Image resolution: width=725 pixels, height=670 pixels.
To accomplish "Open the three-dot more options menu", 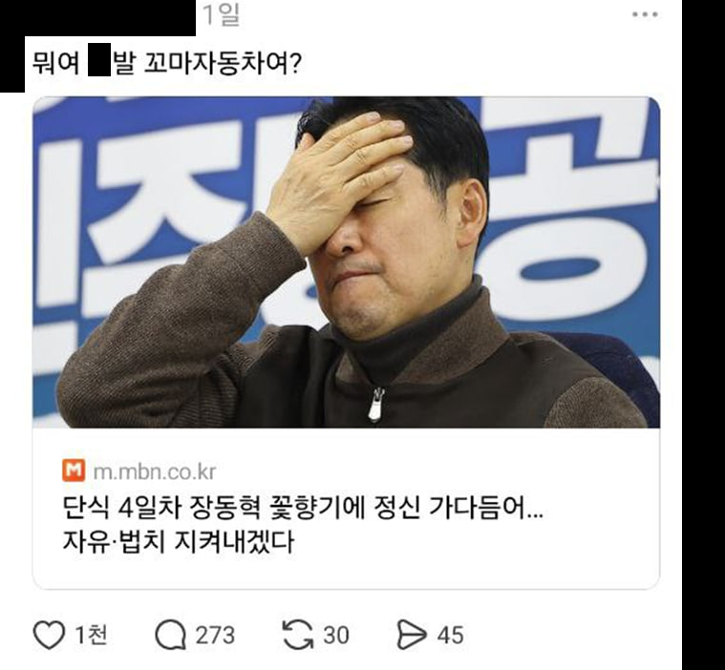I will [x=645, y=14].
